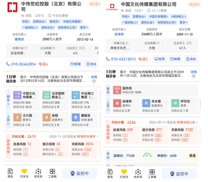
Task: Click 企业规模 help icon in right panel
Action: (158, 43)
